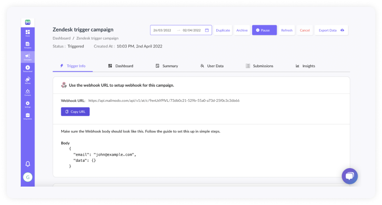
Task: Switch to the Submissions tab
Action: tap(260, 66)
